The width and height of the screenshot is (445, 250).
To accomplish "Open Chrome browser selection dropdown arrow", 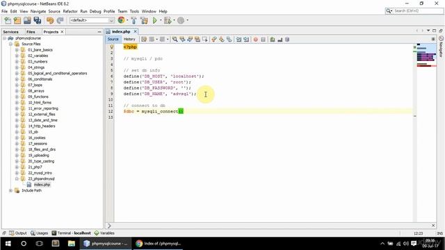I will pyautogui.click(x=127, y=20).
